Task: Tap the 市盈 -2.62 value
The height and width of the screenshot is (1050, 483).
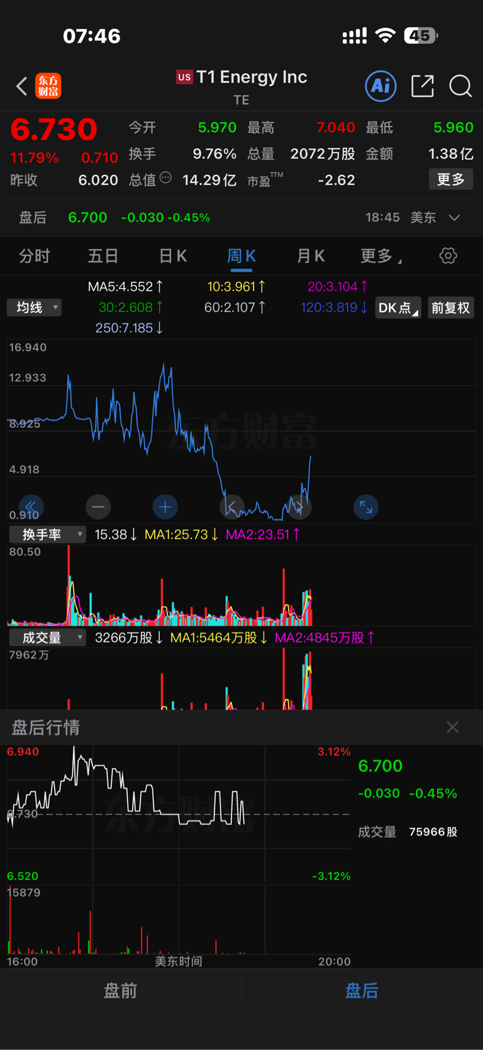Action: (336, 180)
